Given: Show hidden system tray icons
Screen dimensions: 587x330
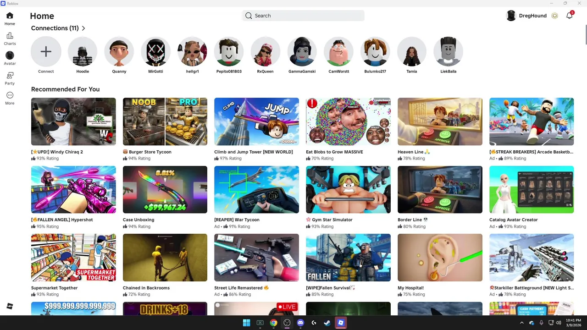Looking at the screenshot, I should (x=521, y=323).
